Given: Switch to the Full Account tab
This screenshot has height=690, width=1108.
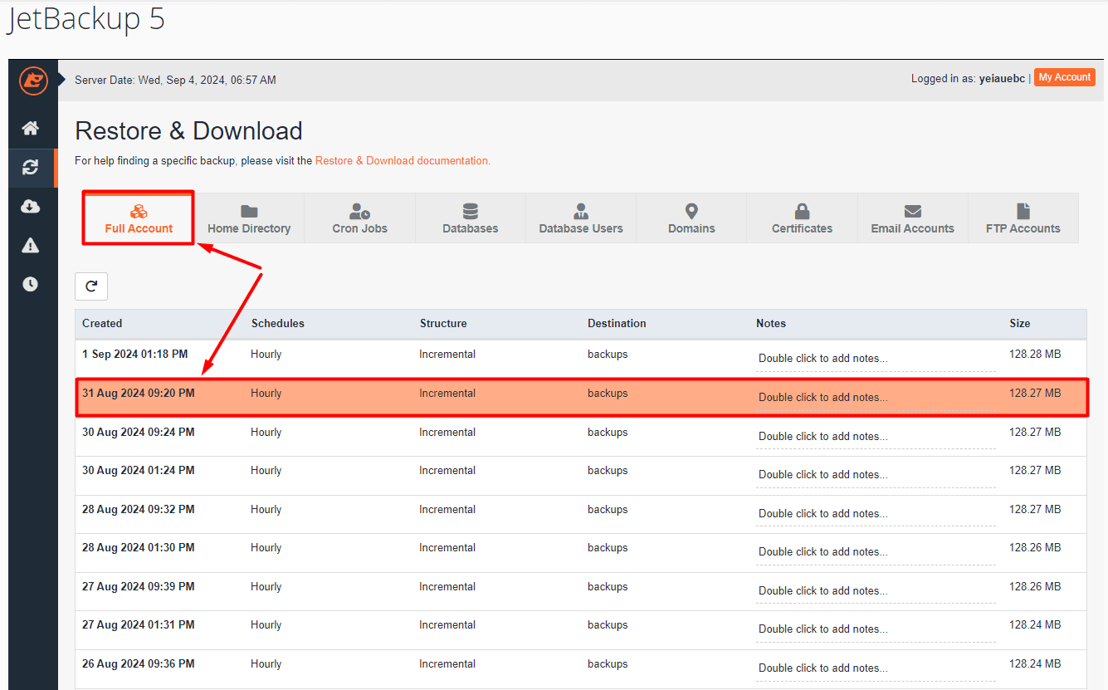Looking at the screenshot, I should [139, 218].
